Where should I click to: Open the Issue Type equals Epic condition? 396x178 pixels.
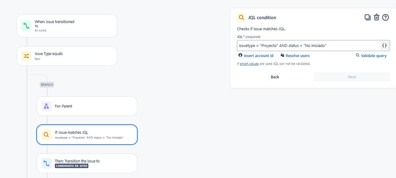[x=67, y=56]
